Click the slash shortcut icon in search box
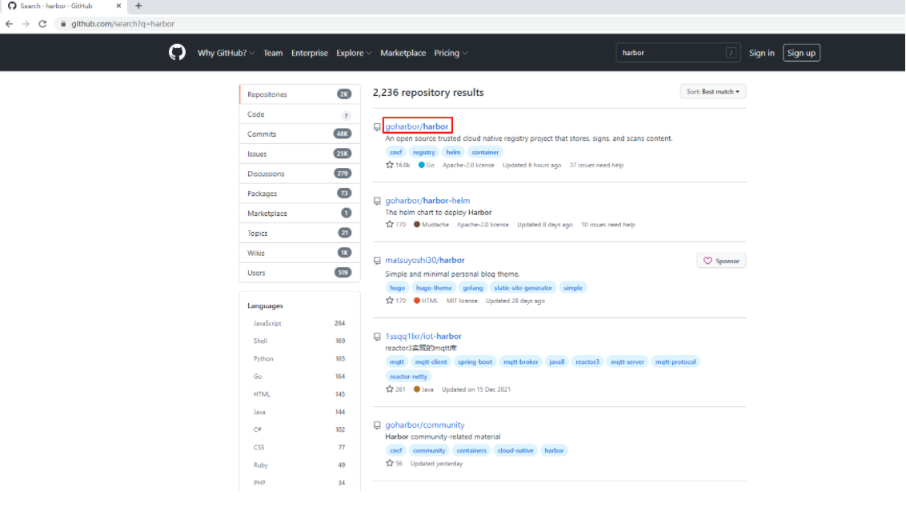Image resolution: width=906 pixels, height=515 pixels. tap(731, 53)
